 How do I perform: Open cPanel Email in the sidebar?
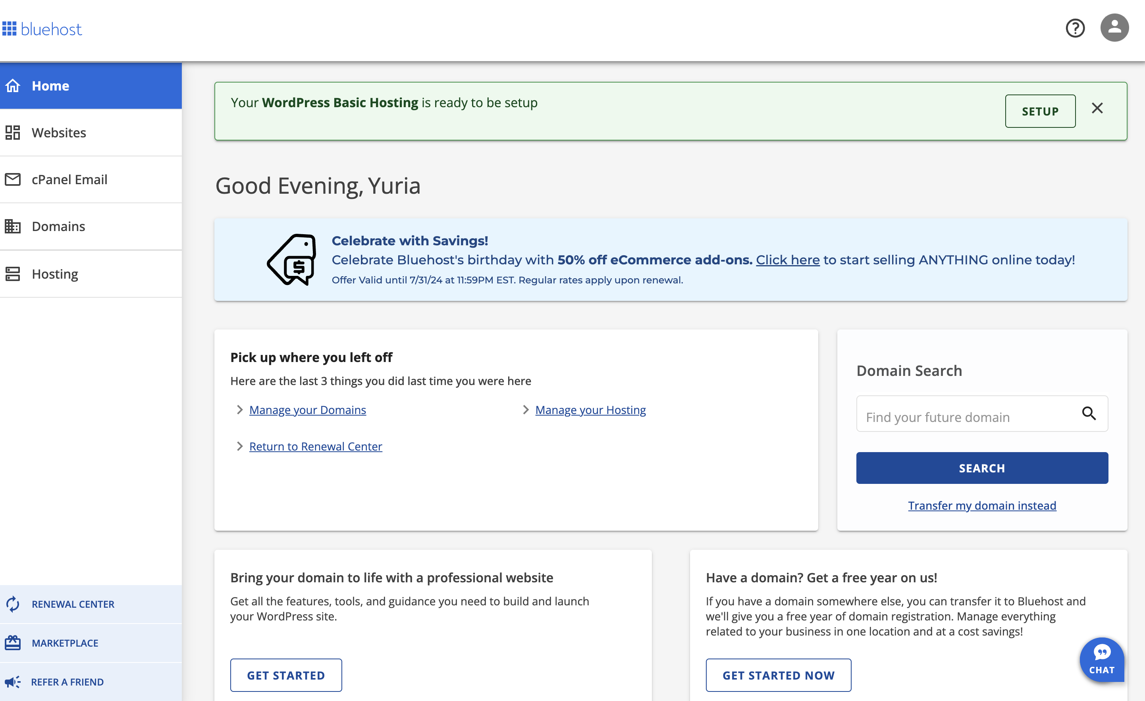(91, 180)
